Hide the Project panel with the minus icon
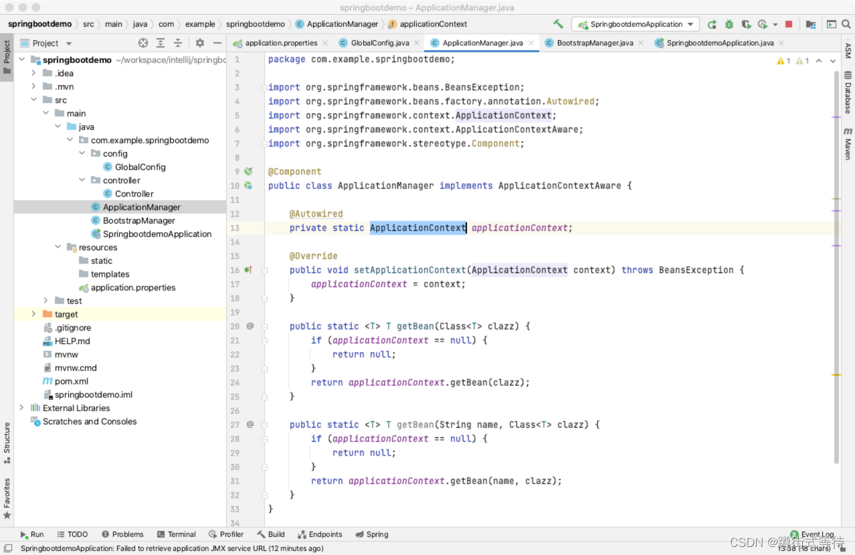Image resolution: width=855 pixels, height=555 pixels. pyautogui.click(x=217, y=43)
